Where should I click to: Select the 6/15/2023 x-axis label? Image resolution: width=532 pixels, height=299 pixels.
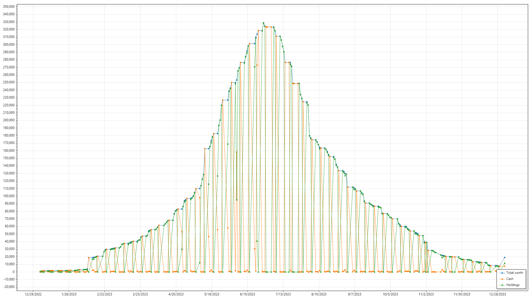(x=248, y=294)
